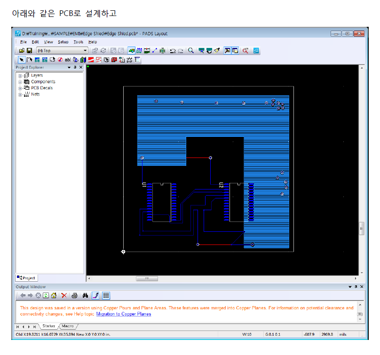Click the binoculars Find icon in Output Window
This screenshot has height=355, width=380.
pos(85,295)
